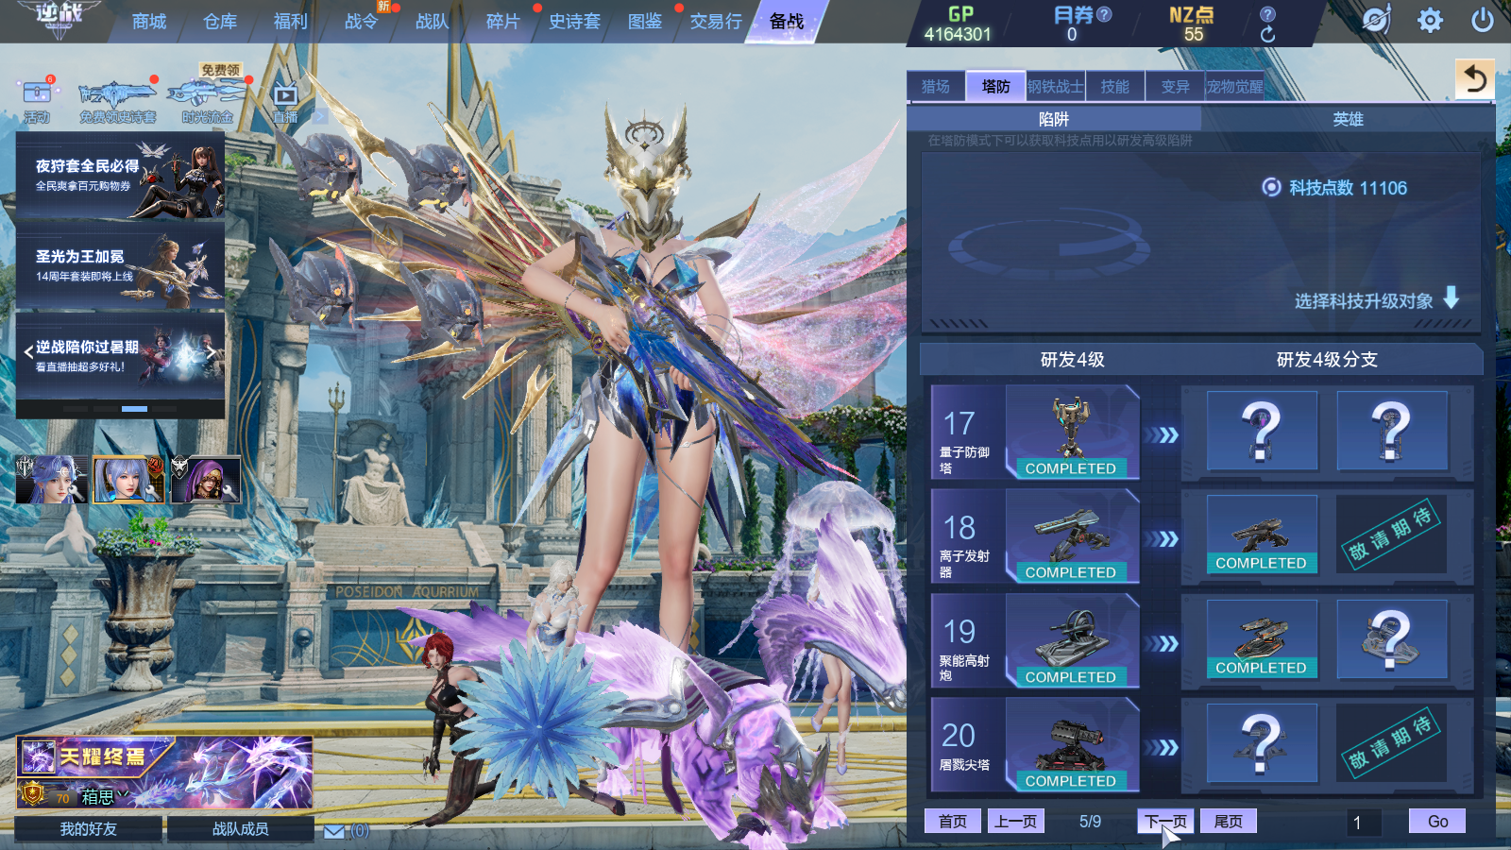Open the 逆战陪你过暑期 banner
The height and width of the screenshot is (850, 1511).
pos(120,356)
